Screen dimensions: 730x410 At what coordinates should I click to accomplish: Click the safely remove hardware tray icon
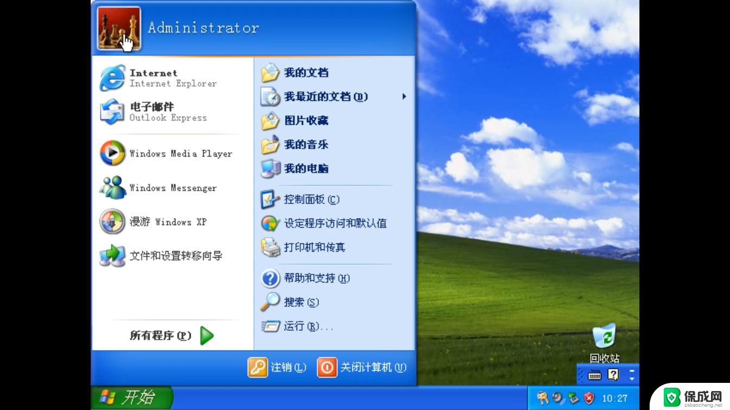(574, 398)
